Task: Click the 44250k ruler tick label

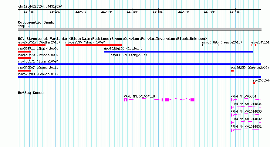Action: [81, 12]
